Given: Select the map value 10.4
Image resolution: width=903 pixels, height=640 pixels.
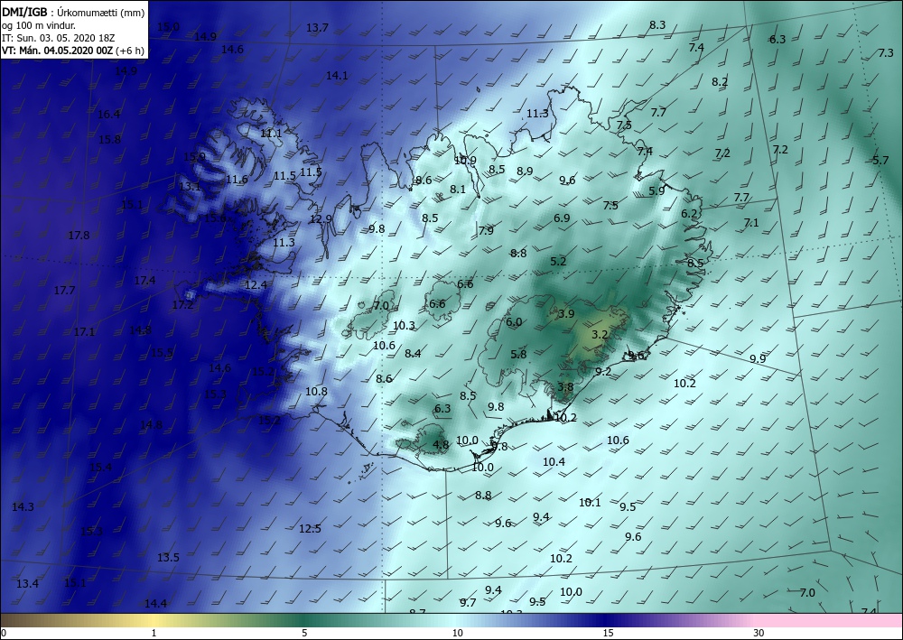Looking at the screenshot, I should pos(554,461).
